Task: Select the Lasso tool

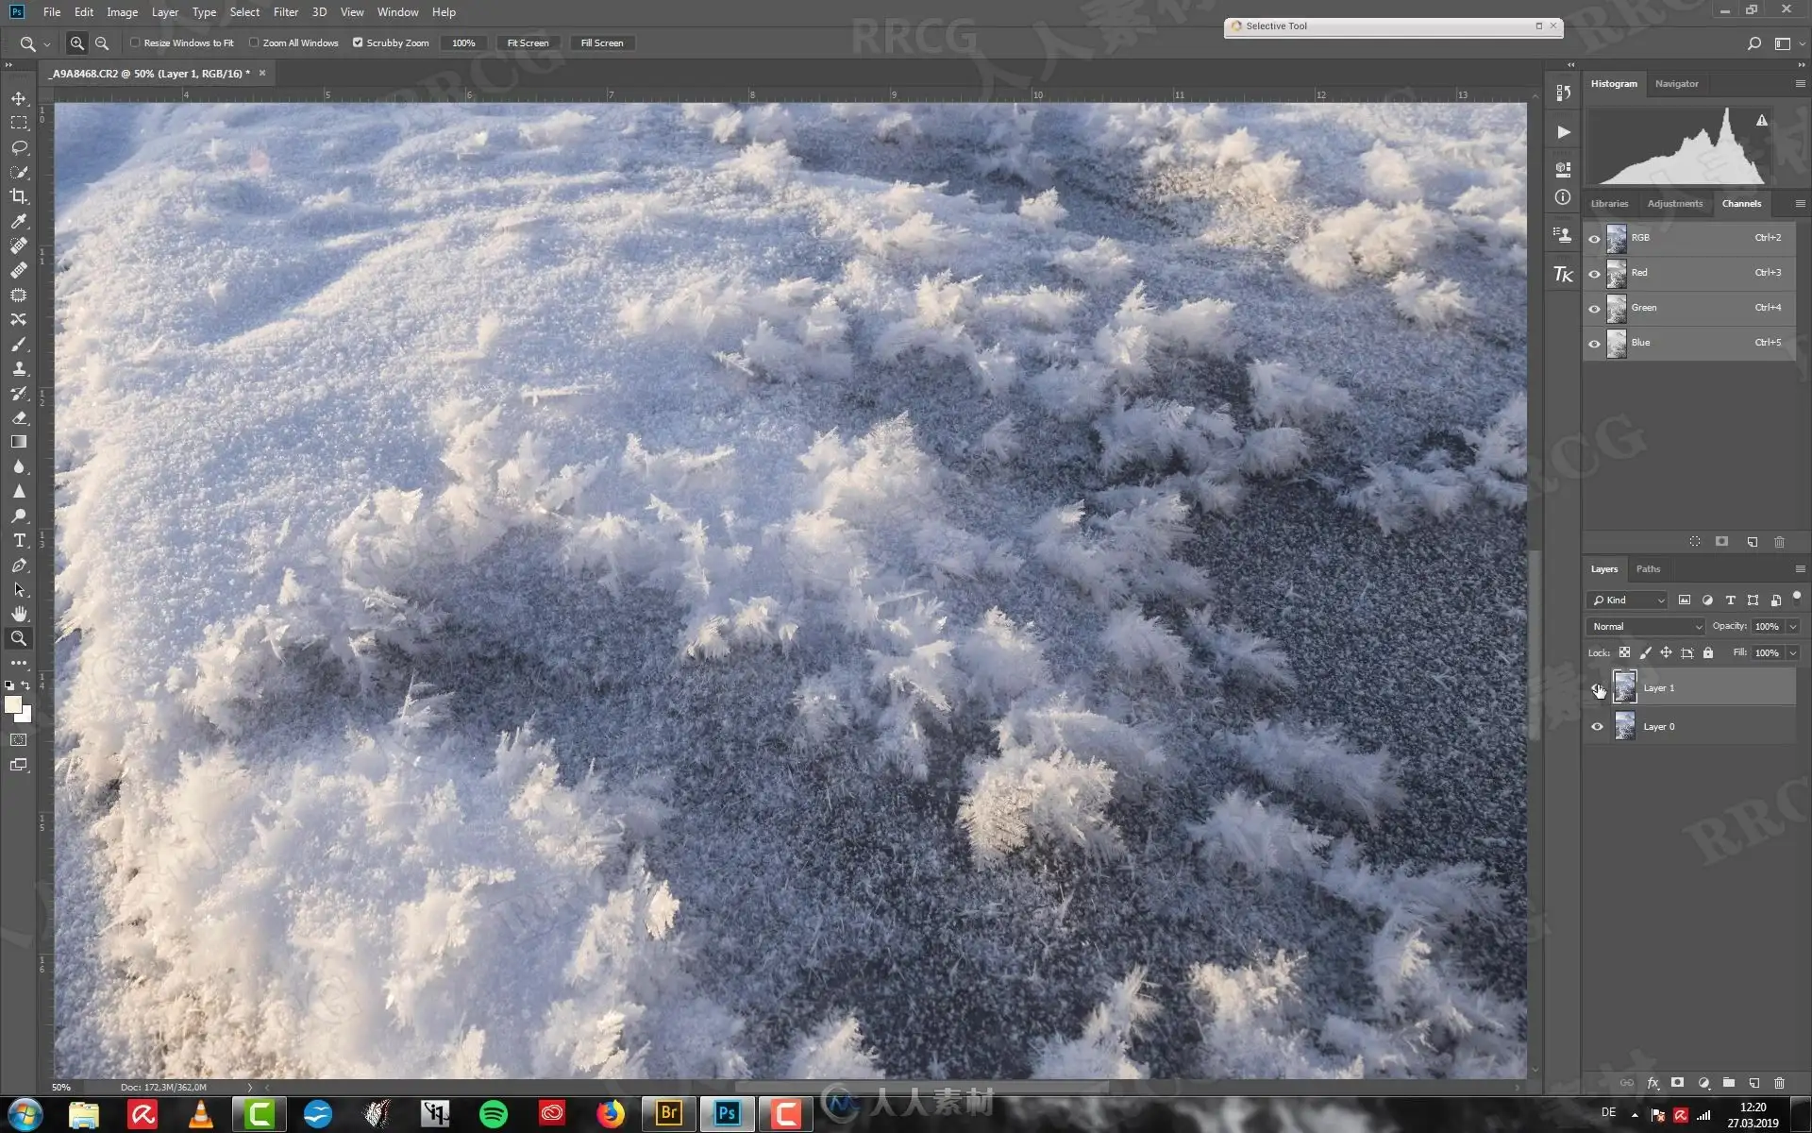Action: 19,147
